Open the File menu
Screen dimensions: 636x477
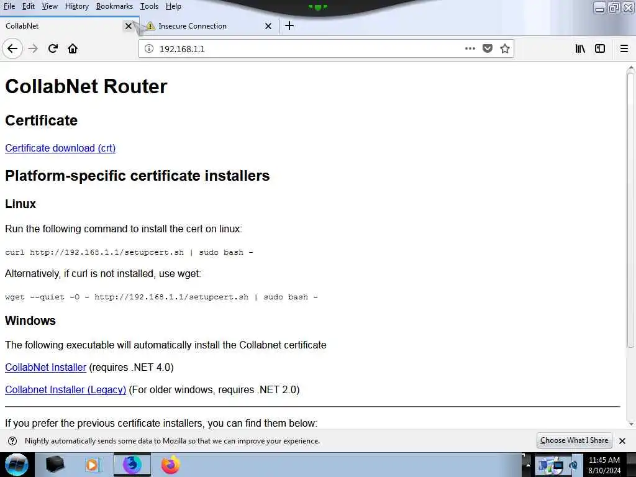[9, 6]
